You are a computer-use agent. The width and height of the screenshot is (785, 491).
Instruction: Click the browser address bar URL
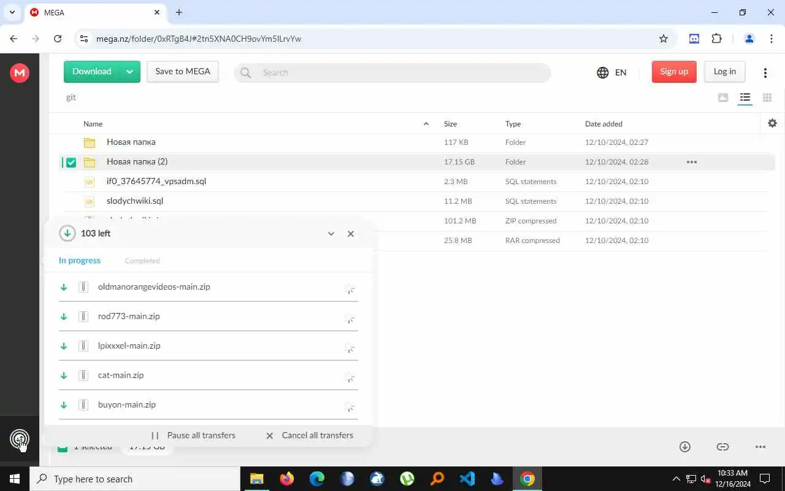[199, 39]
